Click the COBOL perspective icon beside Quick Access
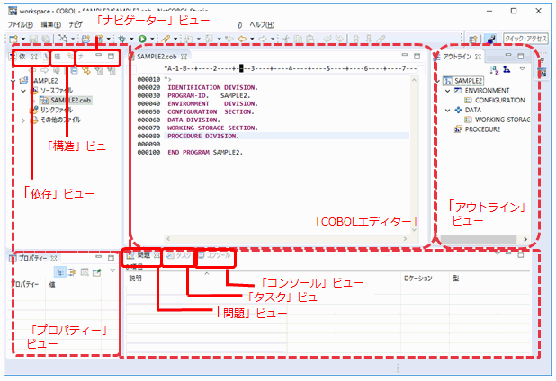Screen dimensions: 556x381 490,39
